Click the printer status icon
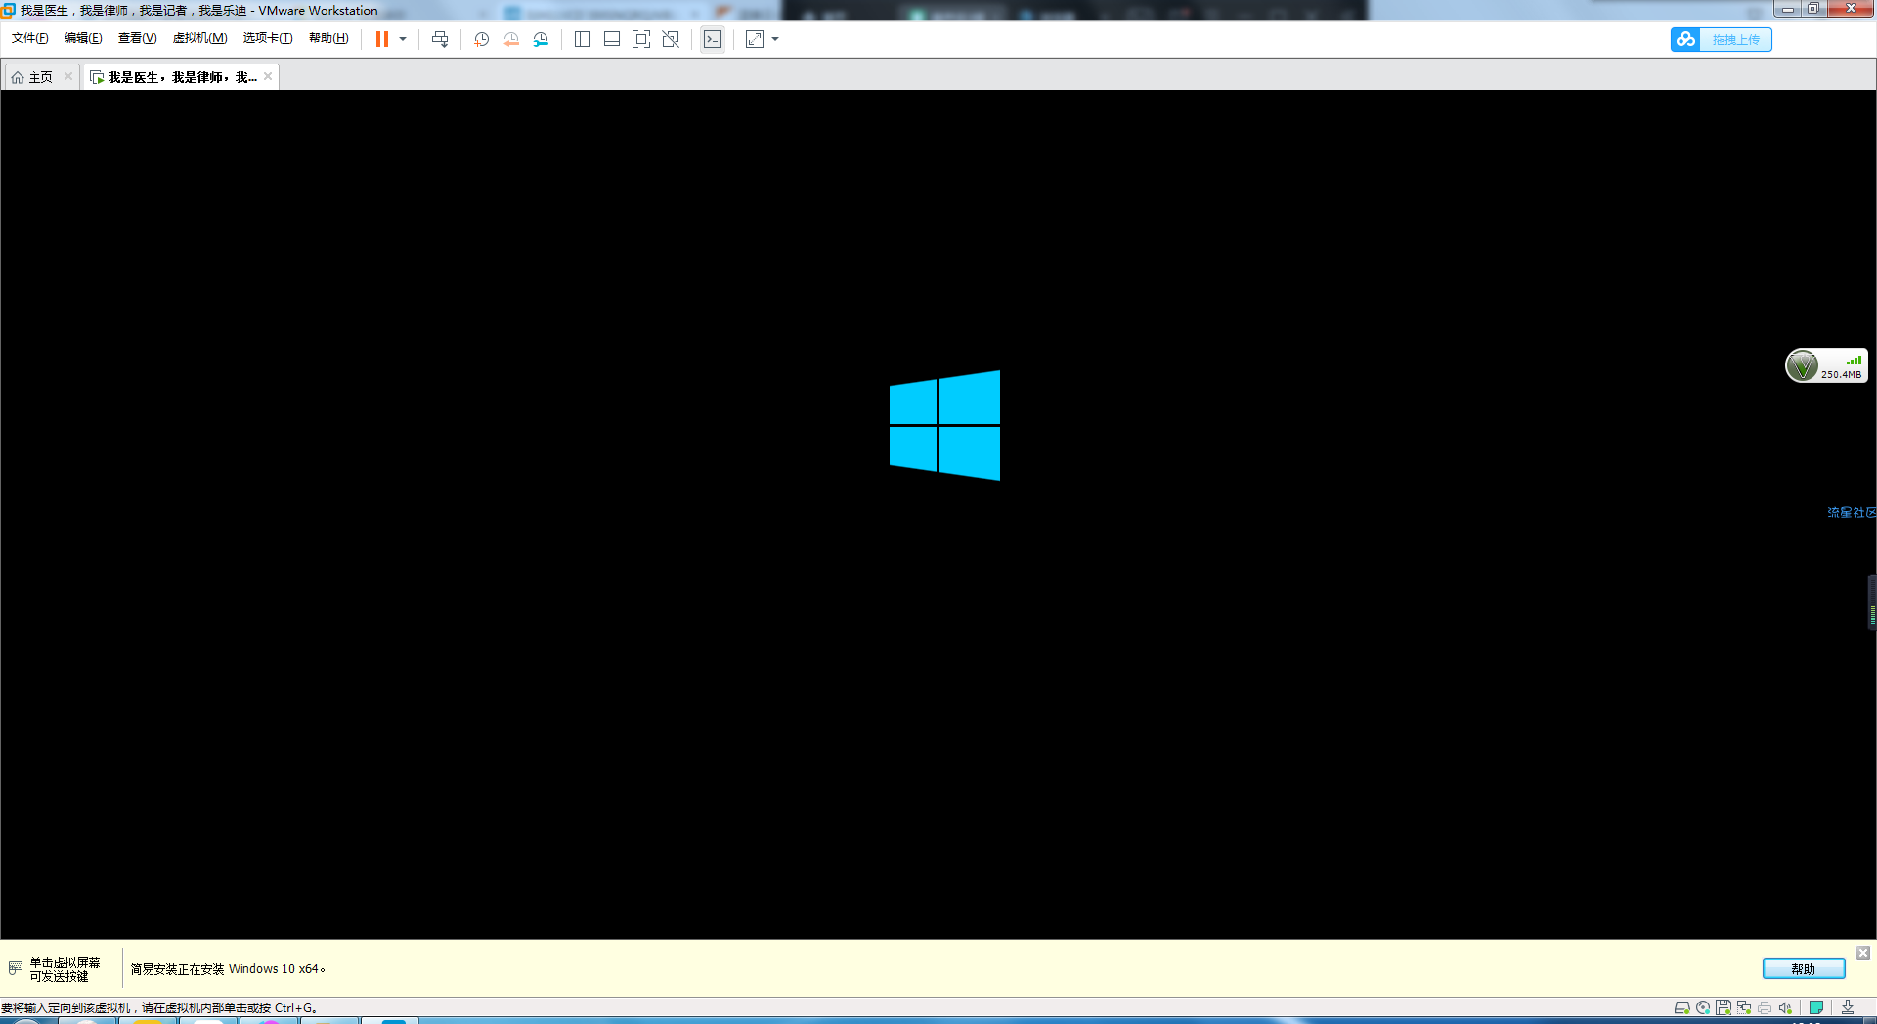 pyautogui.click(x=1765, y=1007)
